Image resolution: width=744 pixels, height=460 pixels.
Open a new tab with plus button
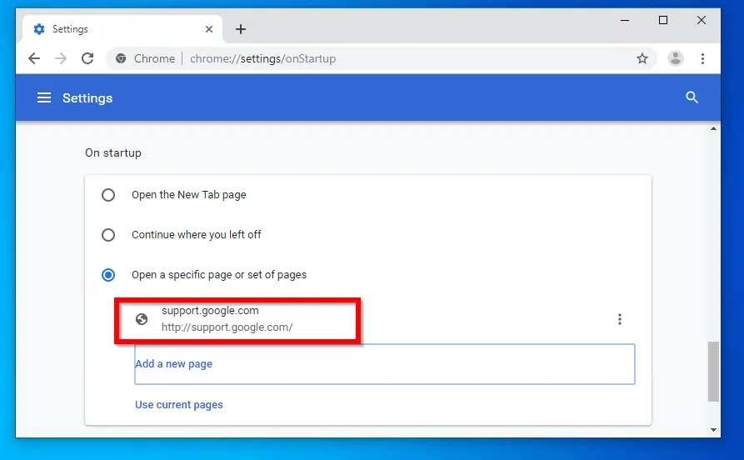coord(241,29)
